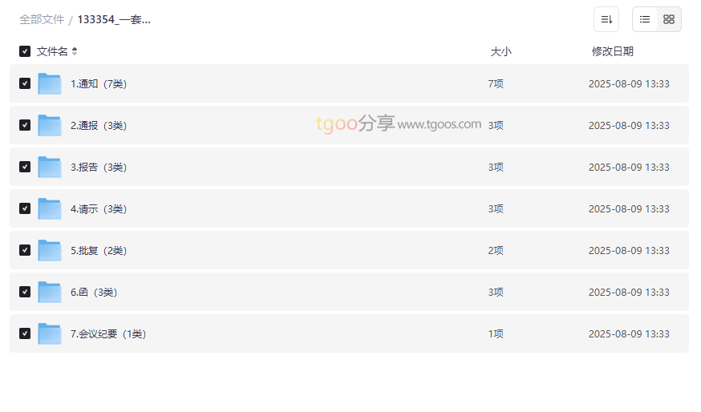Click folder icon for 2.通报（3类）
This screenshot has width=701, height=412.
50,125
